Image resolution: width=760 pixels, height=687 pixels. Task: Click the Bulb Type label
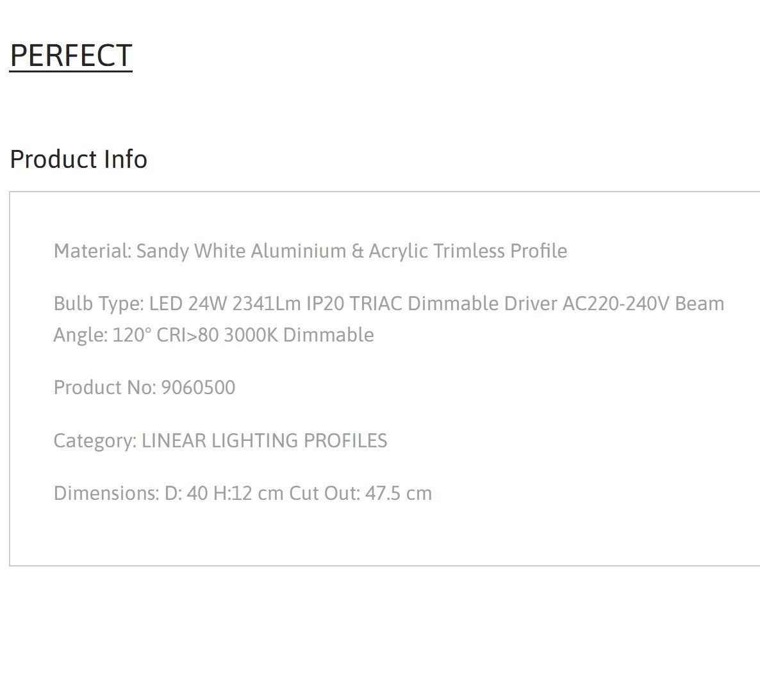point(99,304)
